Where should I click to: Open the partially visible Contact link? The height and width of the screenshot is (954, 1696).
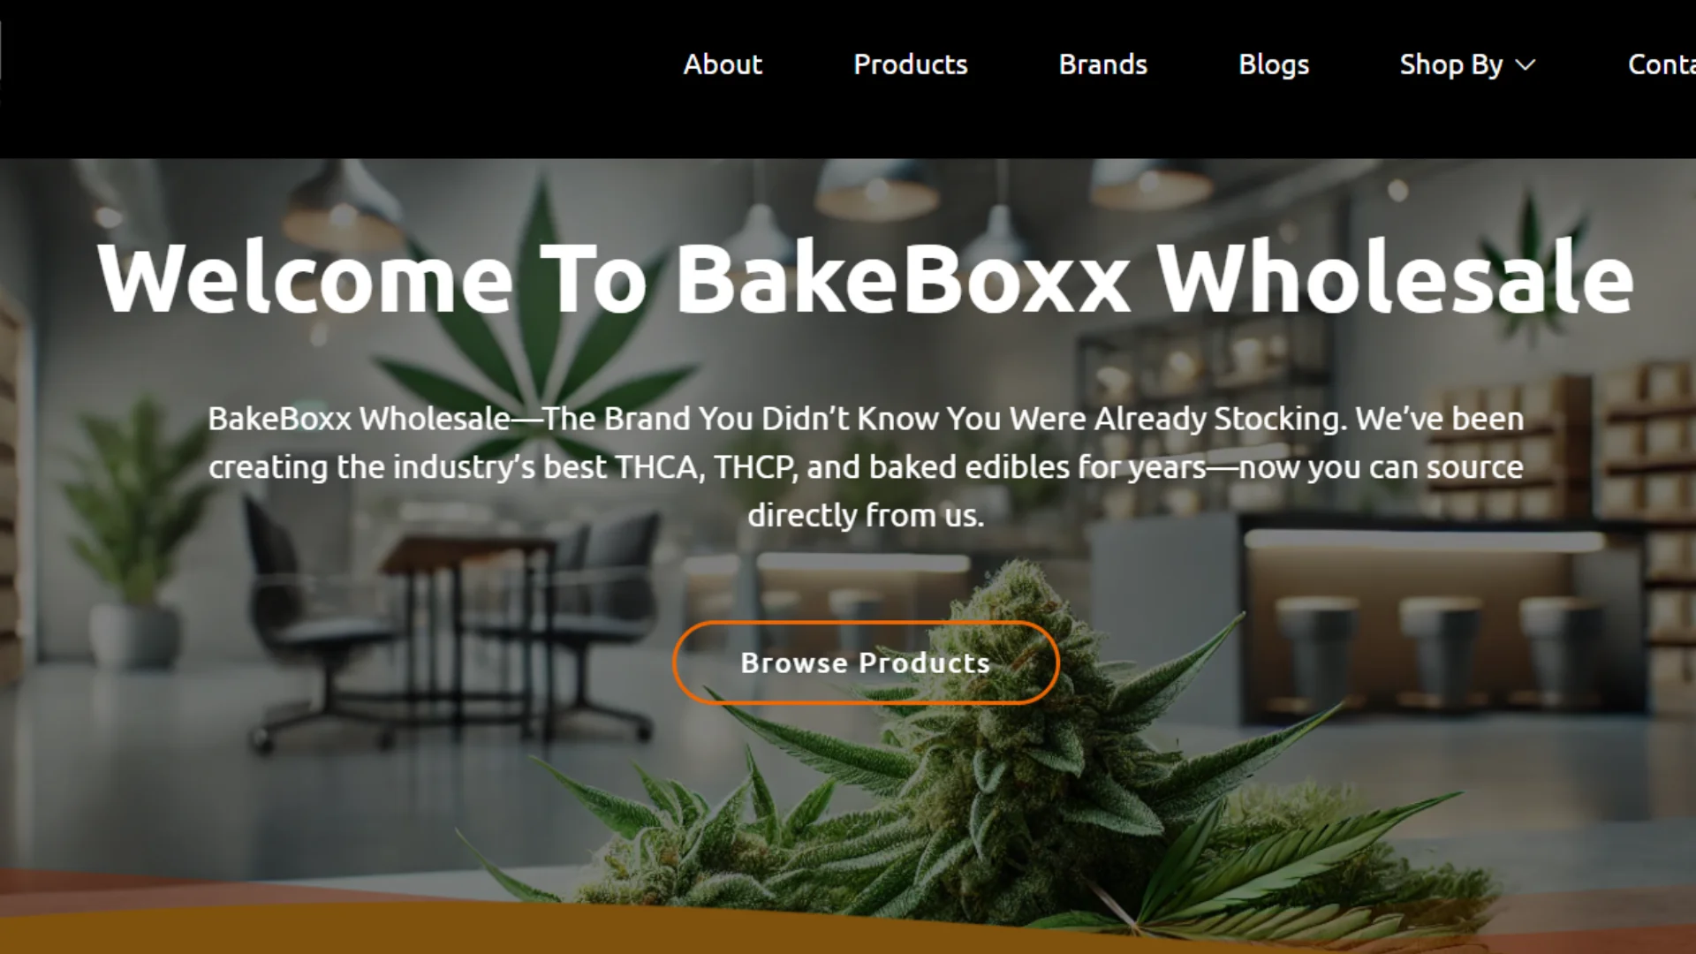tap(1662, 64)
